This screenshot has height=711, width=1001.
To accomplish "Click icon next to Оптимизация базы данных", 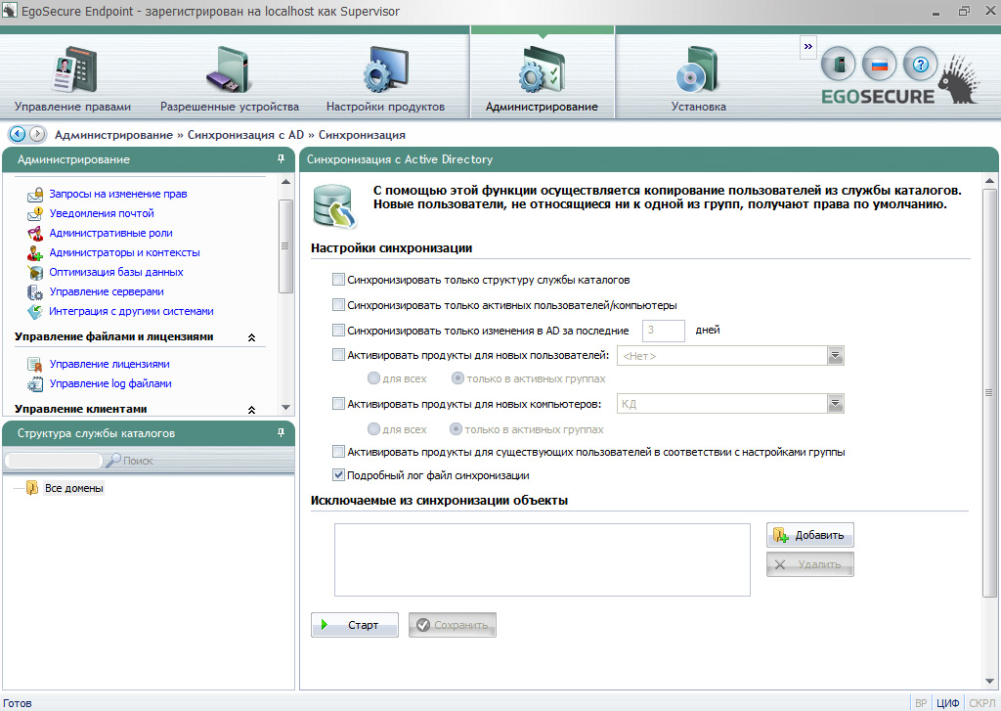I will pos(36,272).
